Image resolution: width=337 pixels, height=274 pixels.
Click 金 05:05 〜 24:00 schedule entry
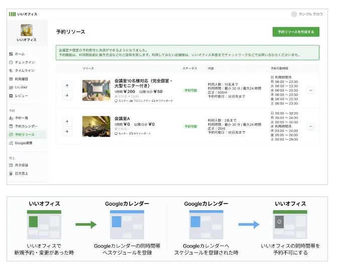(x=284, y=135)
